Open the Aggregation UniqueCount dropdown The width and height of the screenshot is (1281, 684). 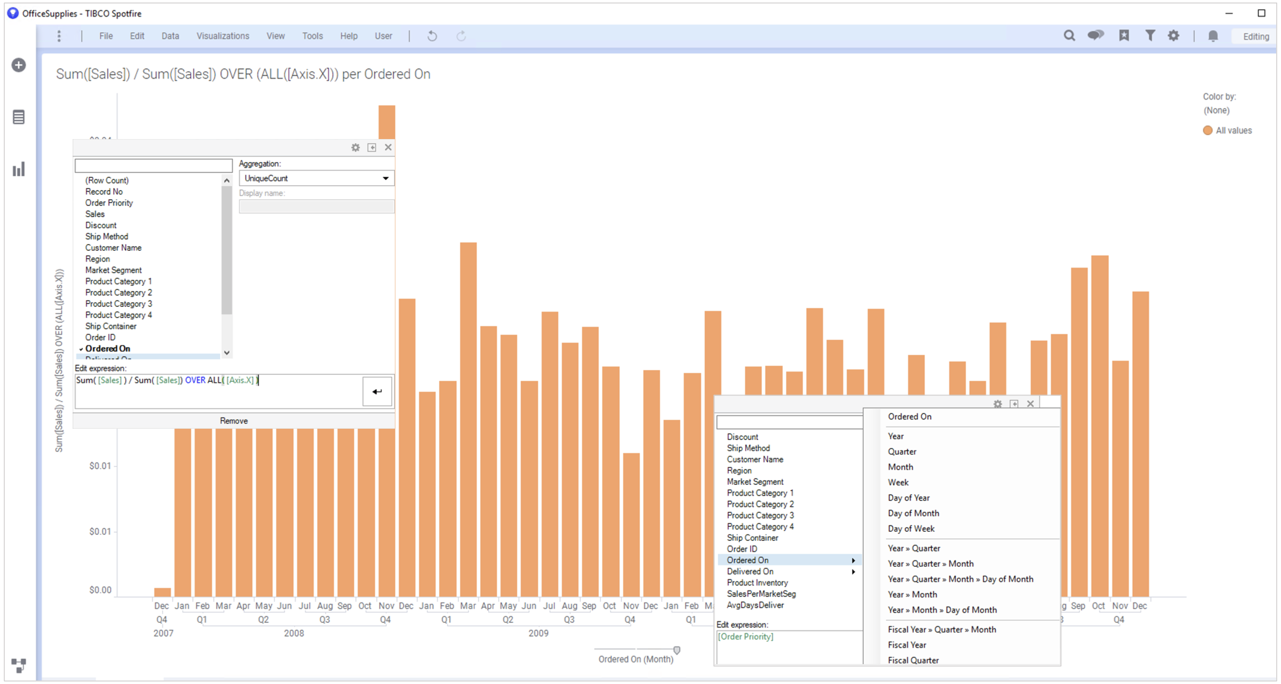click(317, 178)
